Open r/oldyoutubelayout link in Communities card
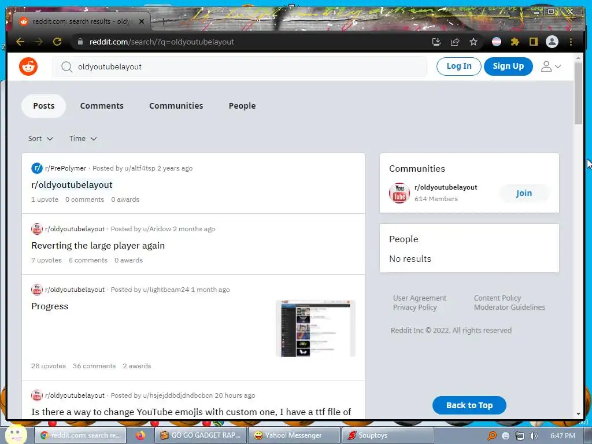 [446, 187]
